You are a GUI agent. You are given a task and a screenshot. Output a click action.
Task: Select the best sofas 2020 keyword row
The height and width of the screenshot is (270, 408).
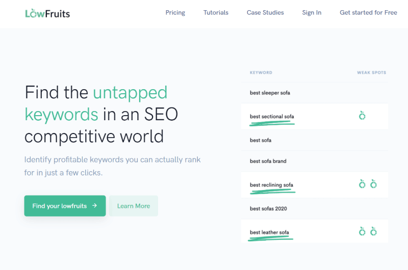pos(315,208)
